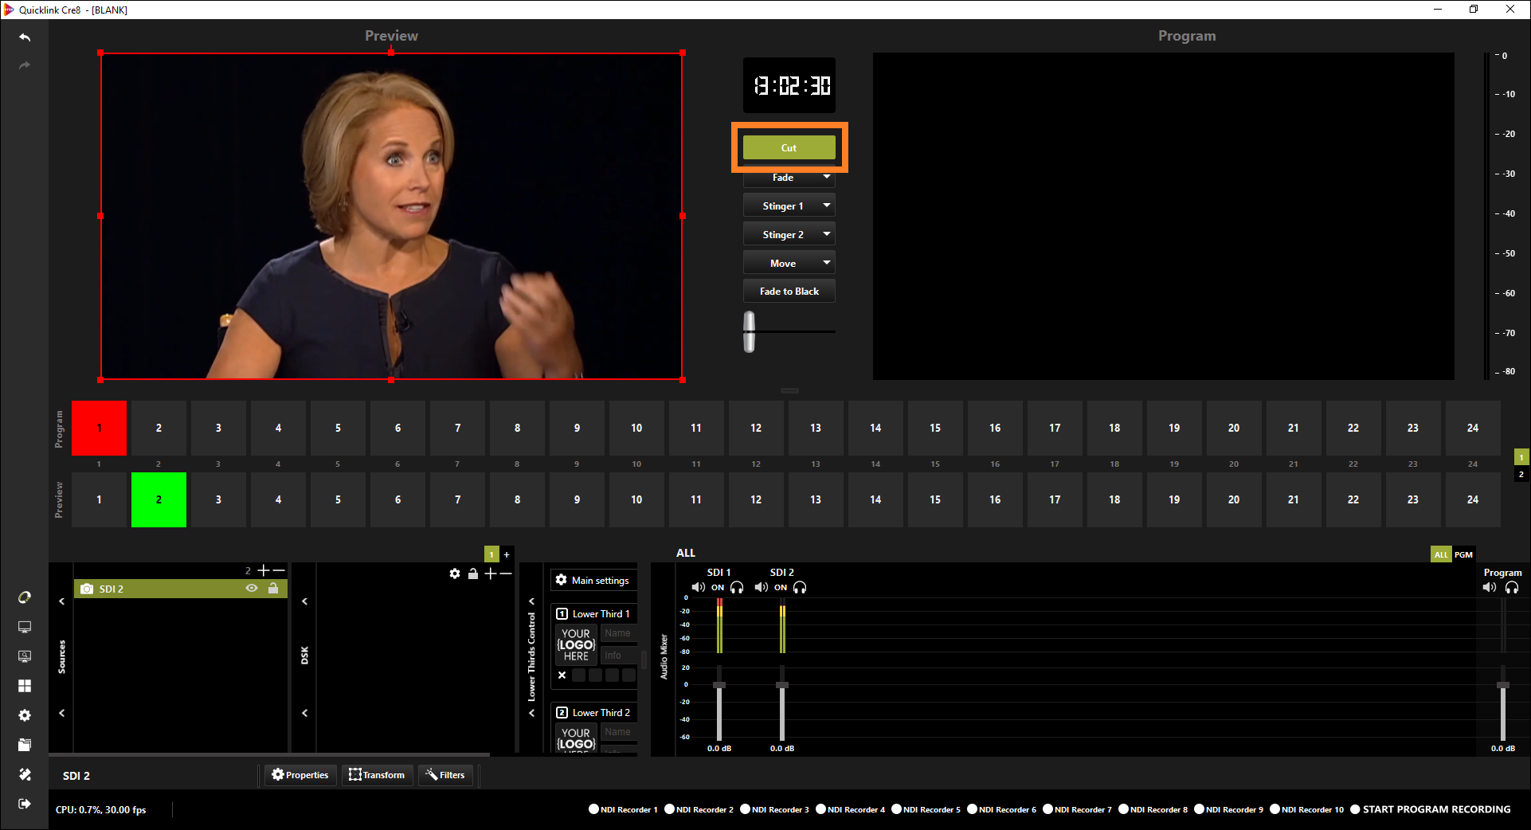Click the redo arrow icon
This screenshot has width=1531, height=830.
click(25, 65)
